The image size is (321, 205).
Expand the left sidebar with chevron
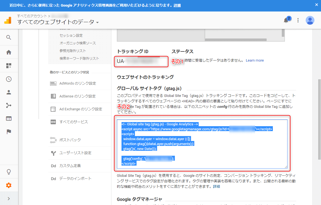pos(9,198)
